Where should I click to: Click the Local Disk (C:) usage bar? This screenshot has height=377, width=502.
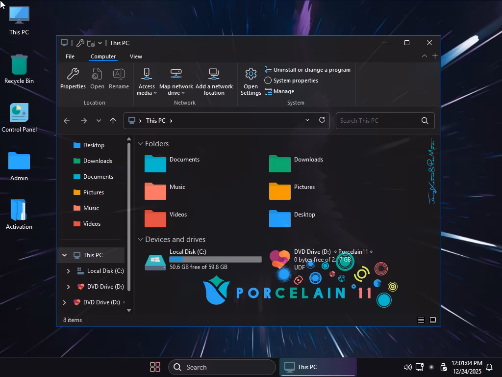coord(215,259)
